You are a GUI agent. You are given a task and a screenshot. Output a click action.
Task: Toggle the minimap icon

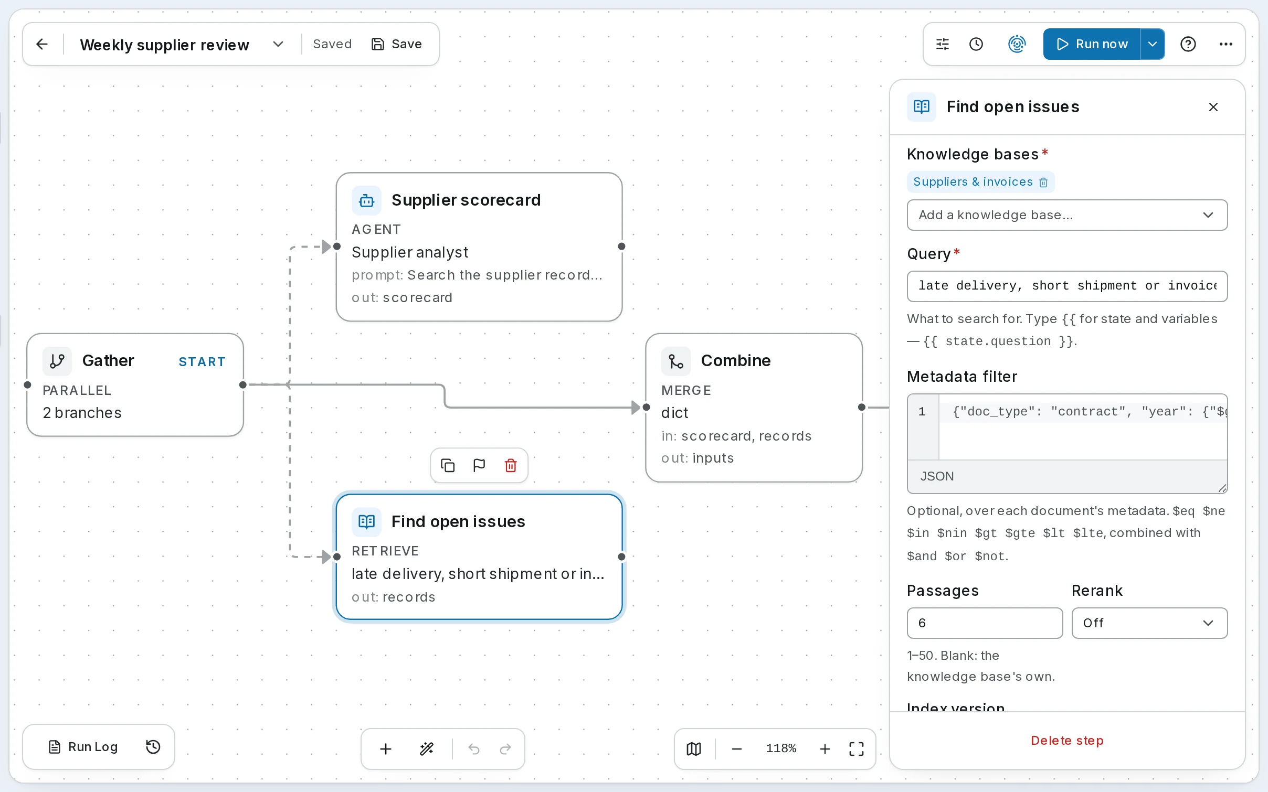tap(694, 749)
